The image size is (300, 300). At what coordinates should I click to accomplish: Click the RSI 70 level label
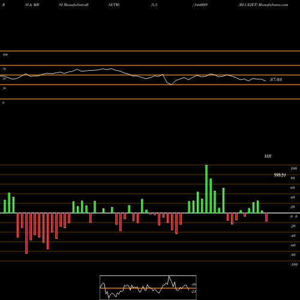[x=4, y=69]
